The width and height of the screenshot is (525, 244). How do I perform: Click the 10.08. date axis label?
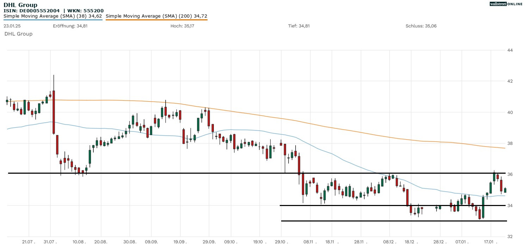(x=80, y=242)
